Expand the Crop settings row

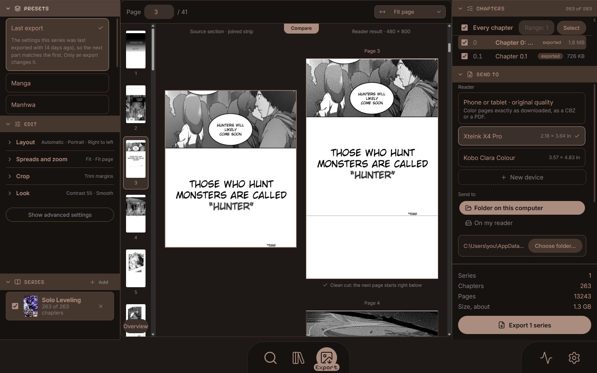[x=60, y=176]
